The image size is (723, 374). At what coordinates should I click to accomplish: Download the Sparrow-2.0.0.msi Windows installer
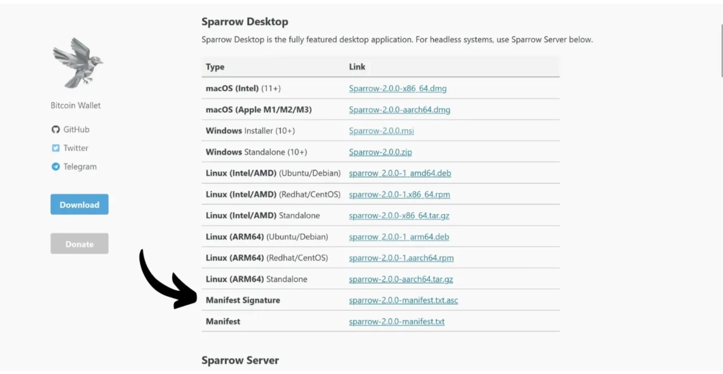(381, 131)
